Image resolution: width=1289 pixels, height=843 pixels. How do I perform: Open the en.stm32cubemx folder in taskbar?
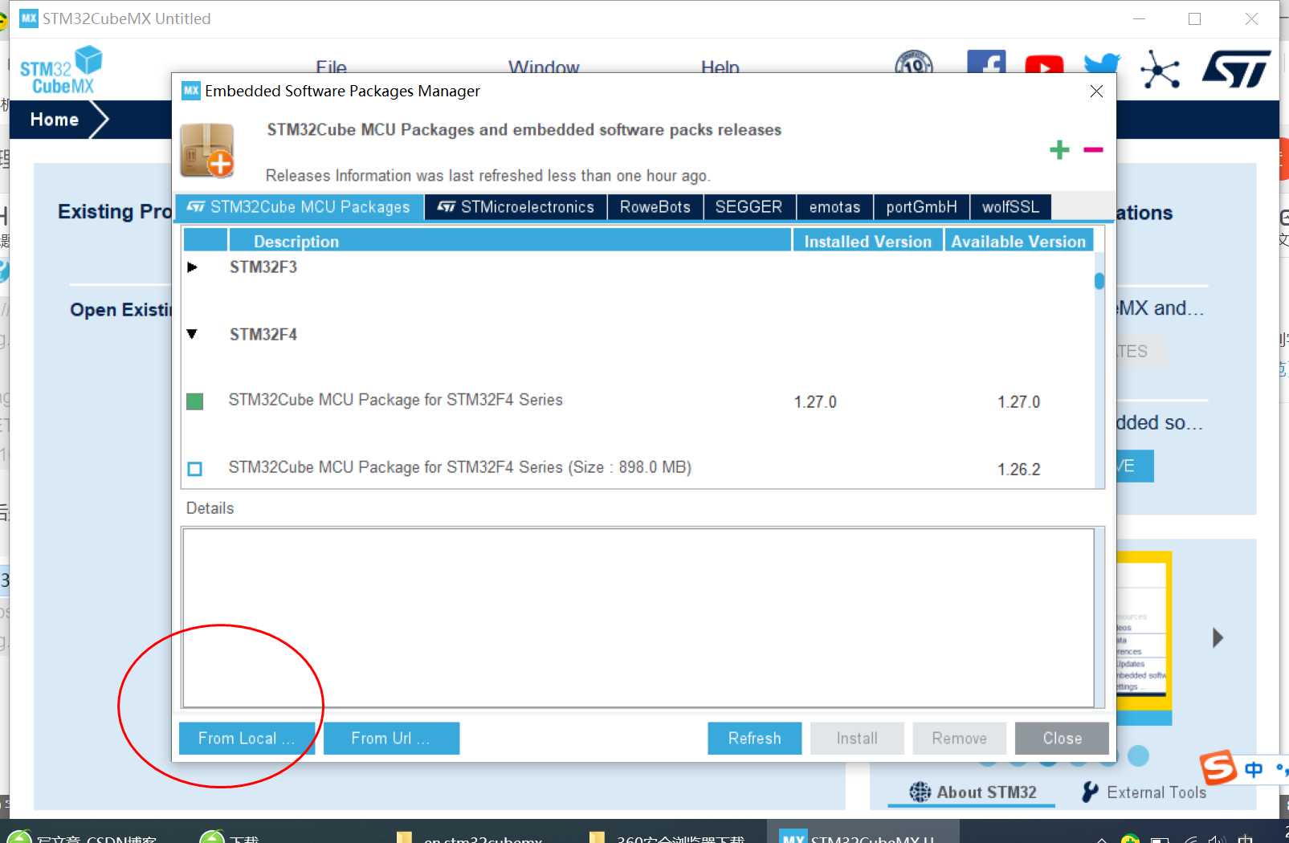tap(470, 836)
